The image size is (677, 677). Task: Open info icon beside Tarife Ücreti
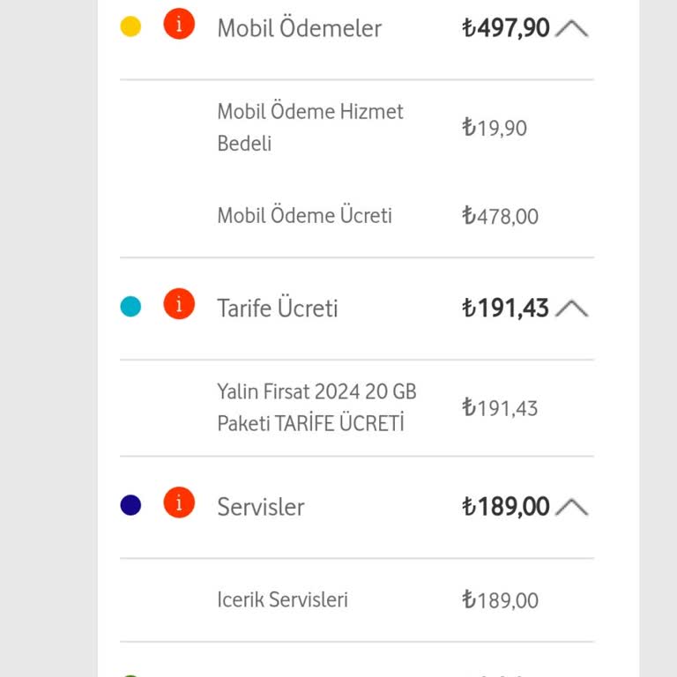point(179,303)
